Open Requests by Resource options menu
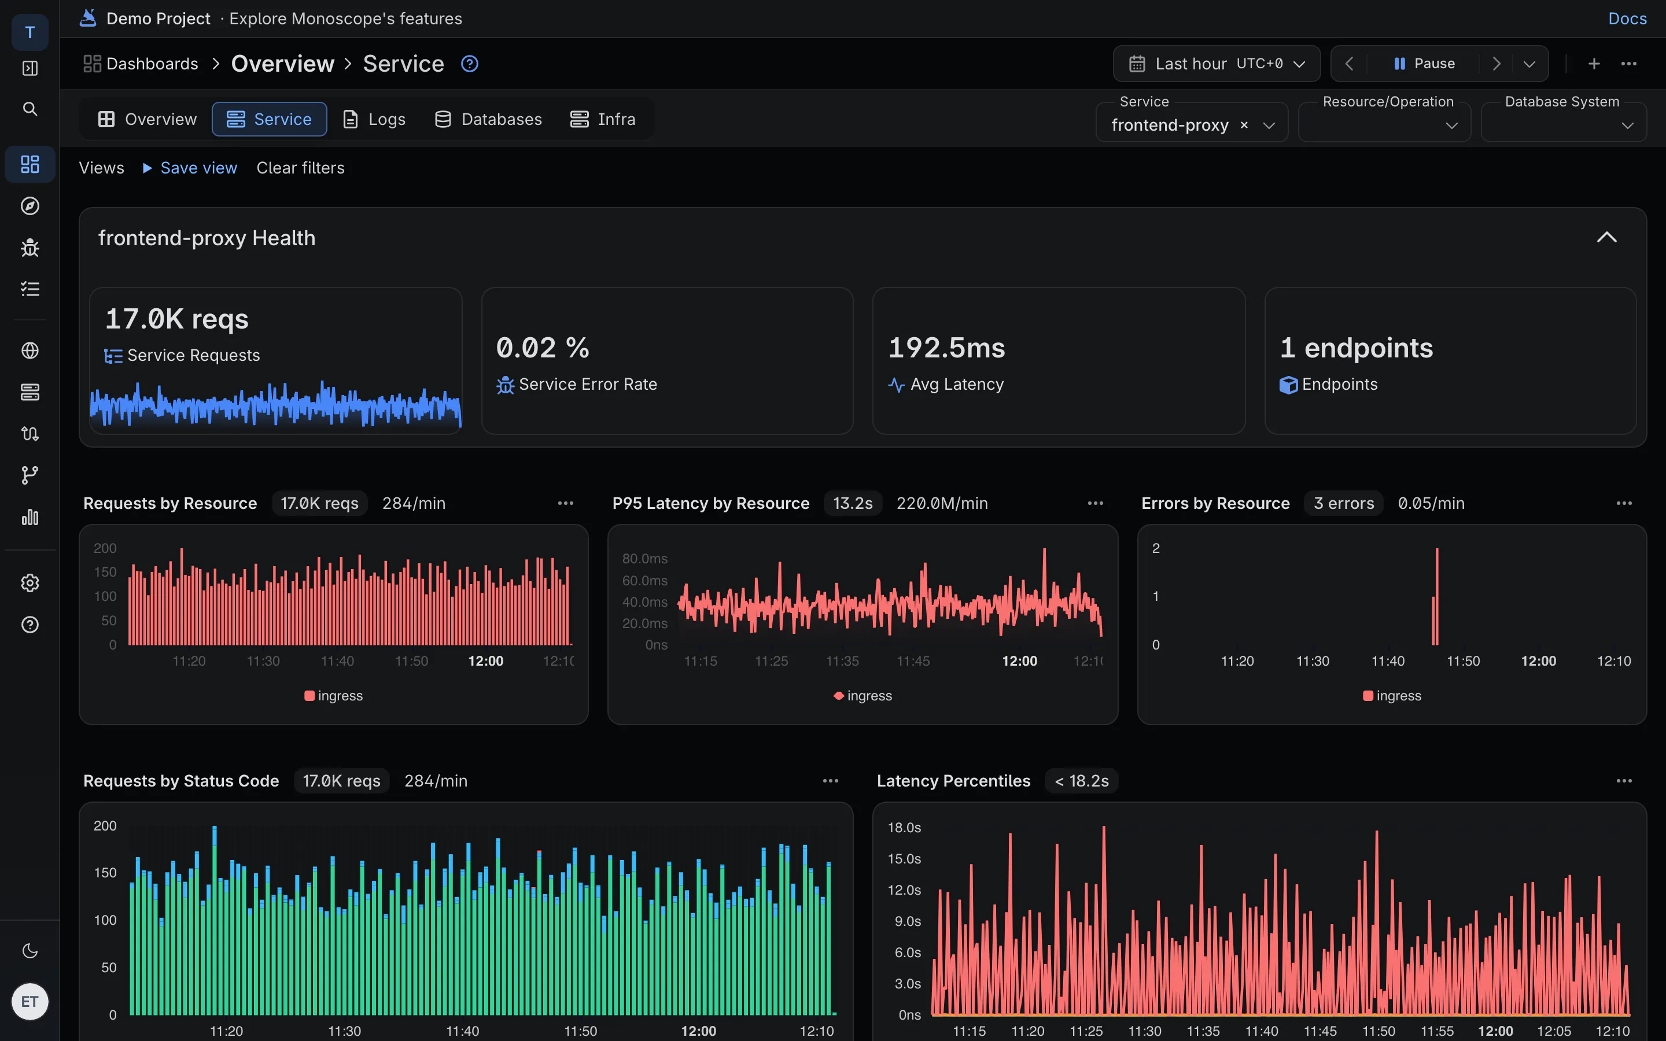 [565, 503]
